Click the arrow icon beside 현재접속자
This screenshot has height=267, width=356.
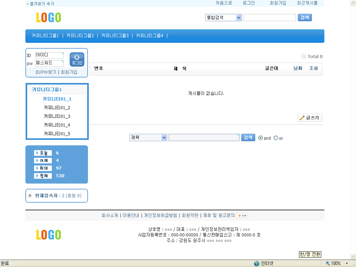click(x=30, y=196)
